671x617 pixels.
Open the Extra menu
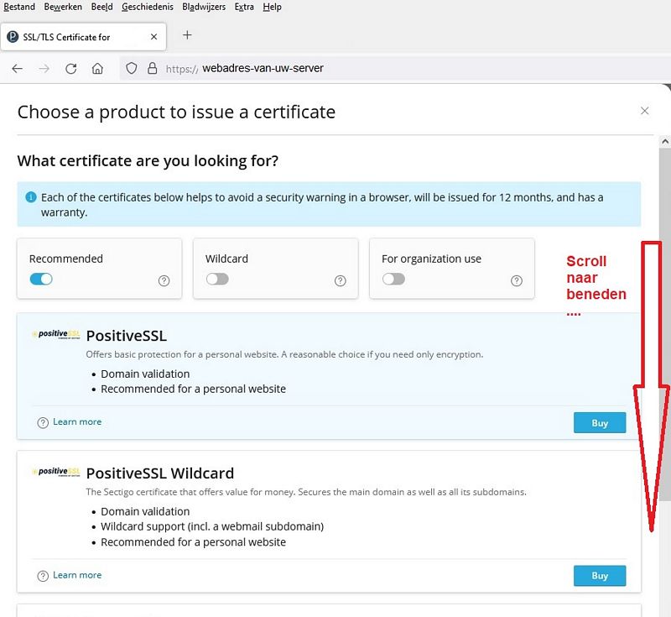point(244,7)
